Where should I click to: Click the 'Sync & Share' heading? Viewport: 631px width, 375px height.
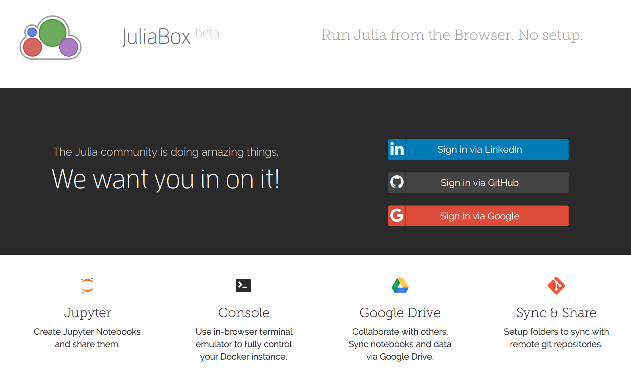[x=556, y=313]
